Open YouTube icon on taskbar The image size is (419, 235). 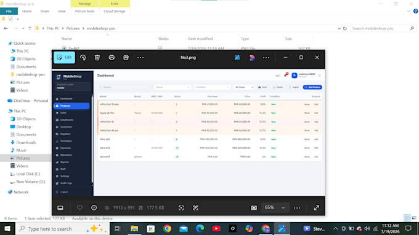[216, 229]
